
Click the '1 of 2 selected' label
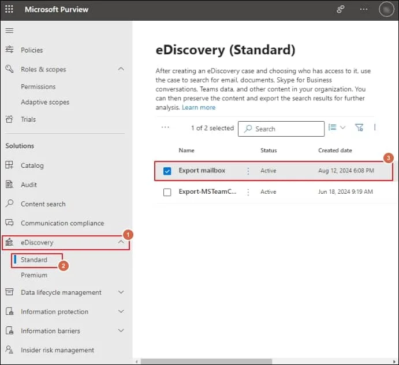(212, 128)
